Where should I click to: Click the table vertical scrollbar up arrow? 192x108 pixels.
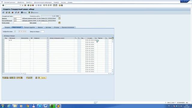113,40
